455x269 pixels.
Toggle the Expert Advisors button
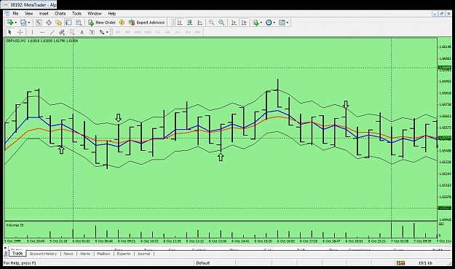[x=147, y=23]
